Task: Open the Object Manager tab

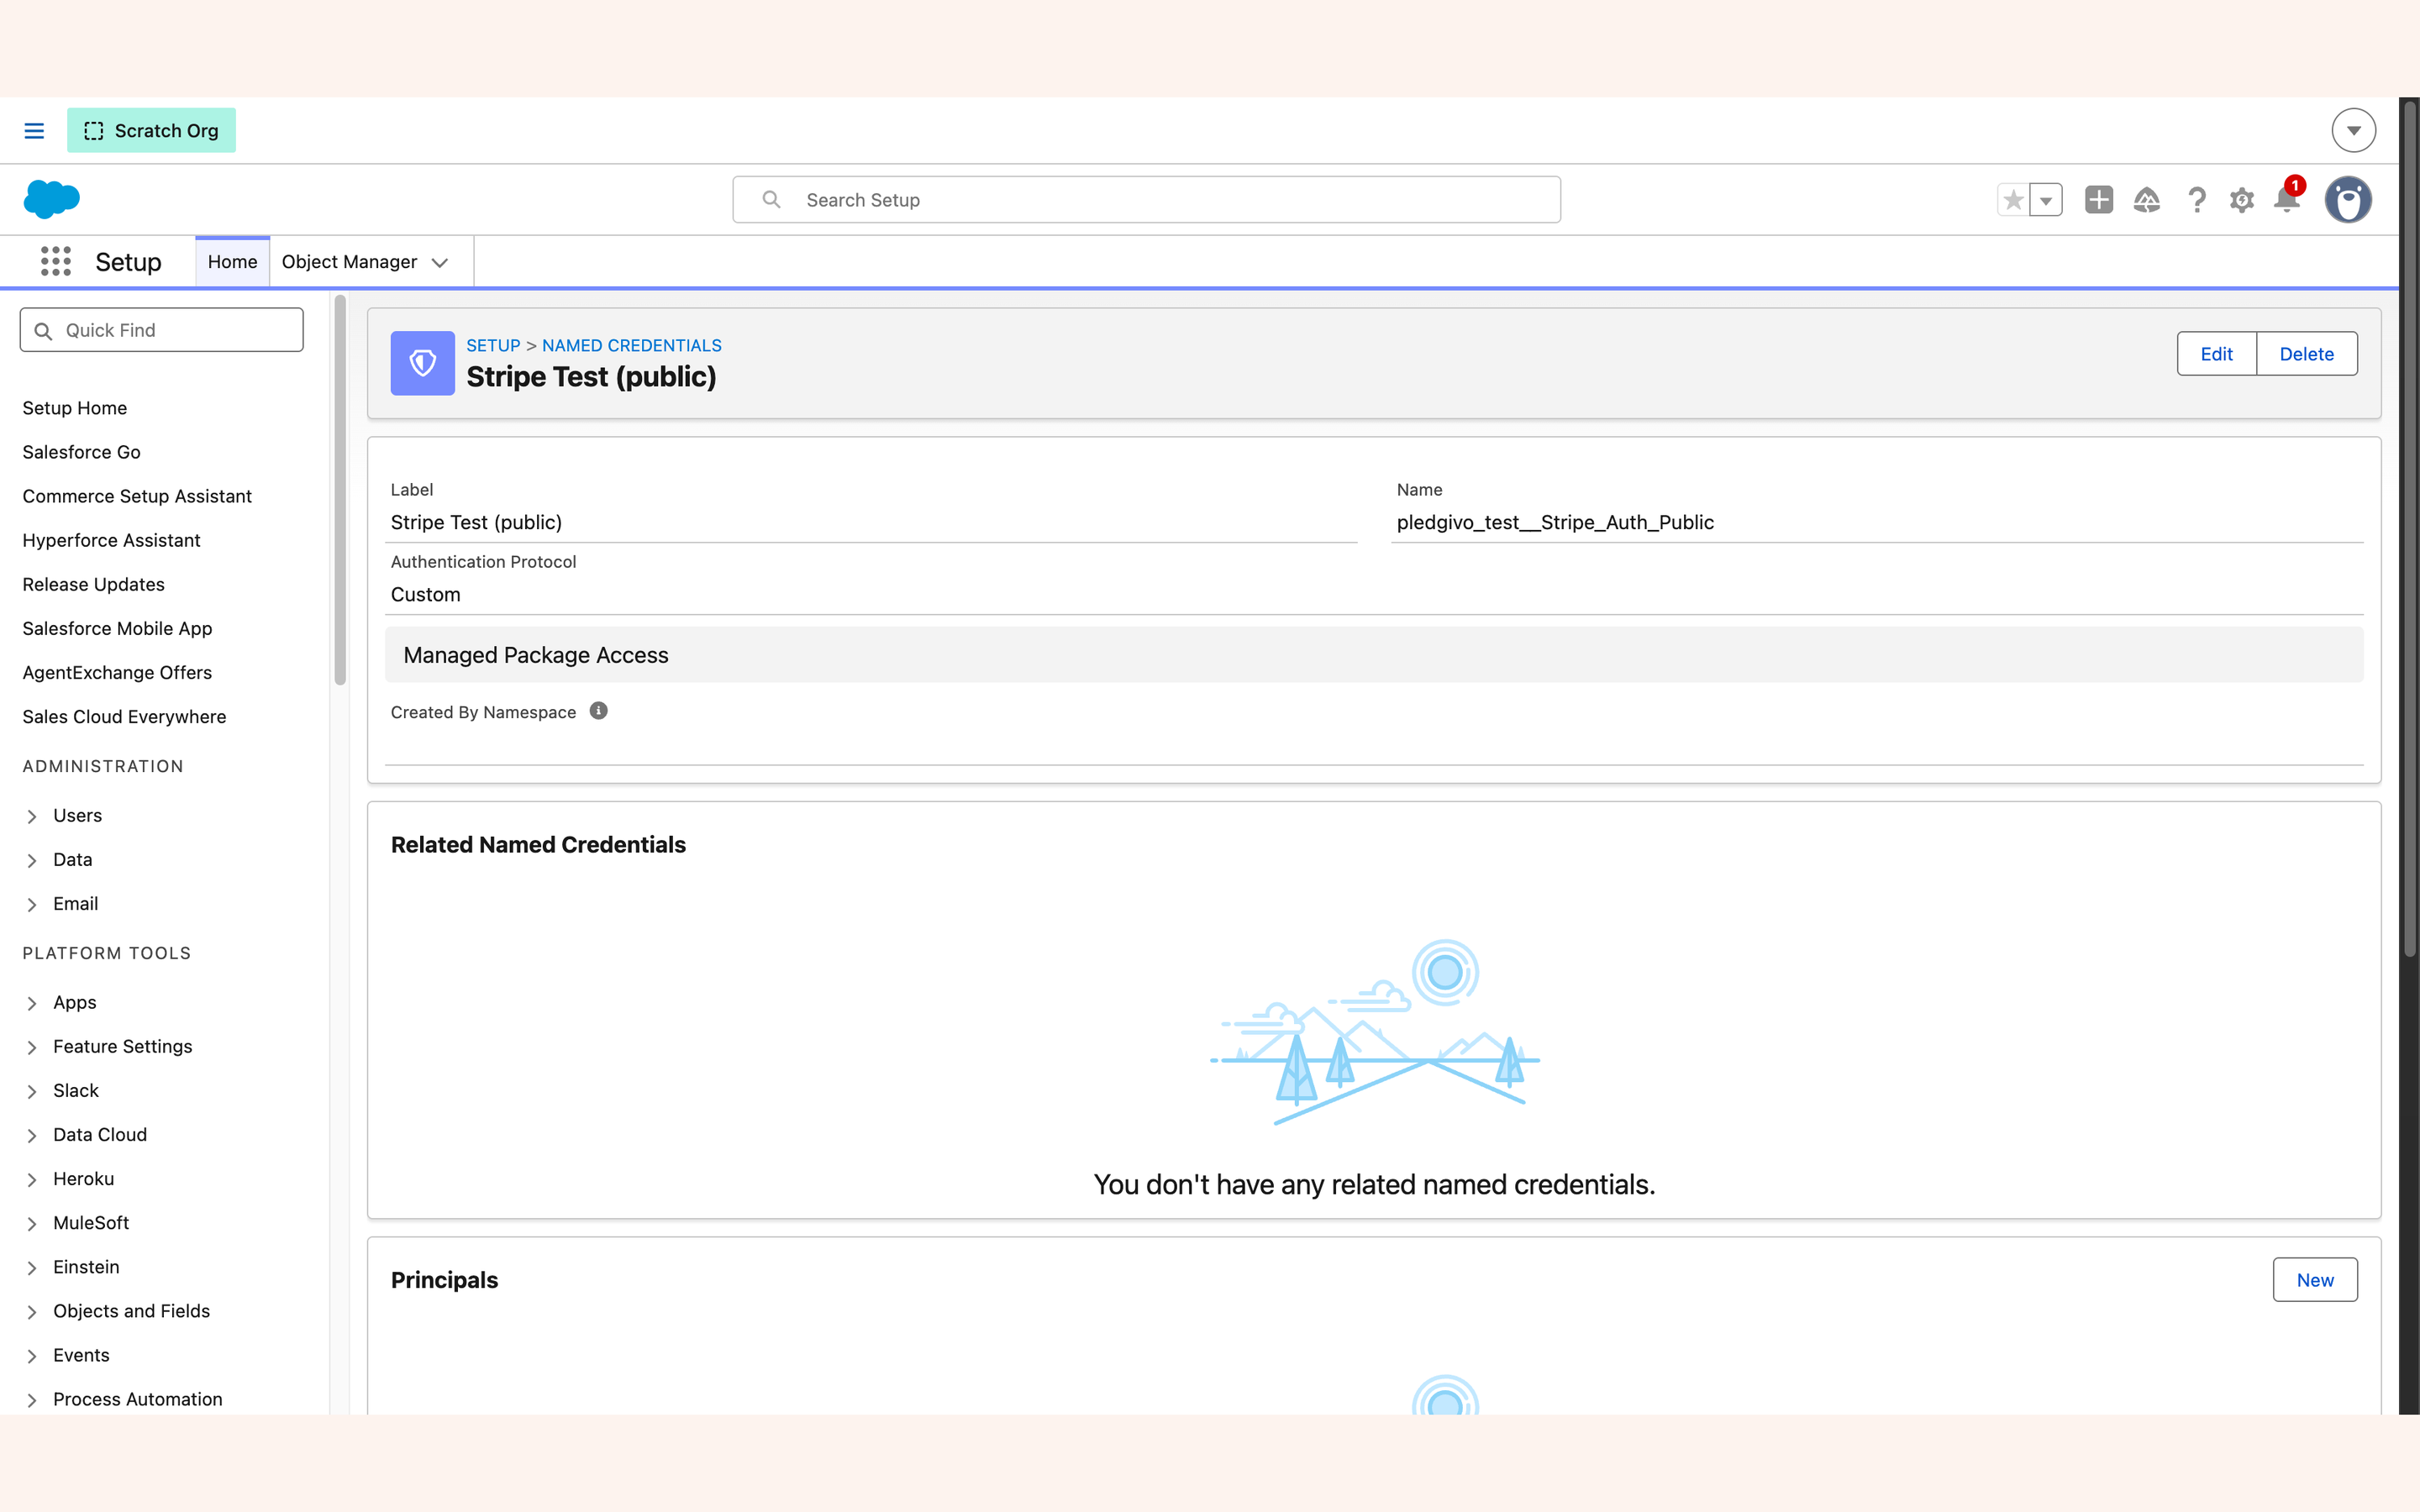Action: [349, 262]
